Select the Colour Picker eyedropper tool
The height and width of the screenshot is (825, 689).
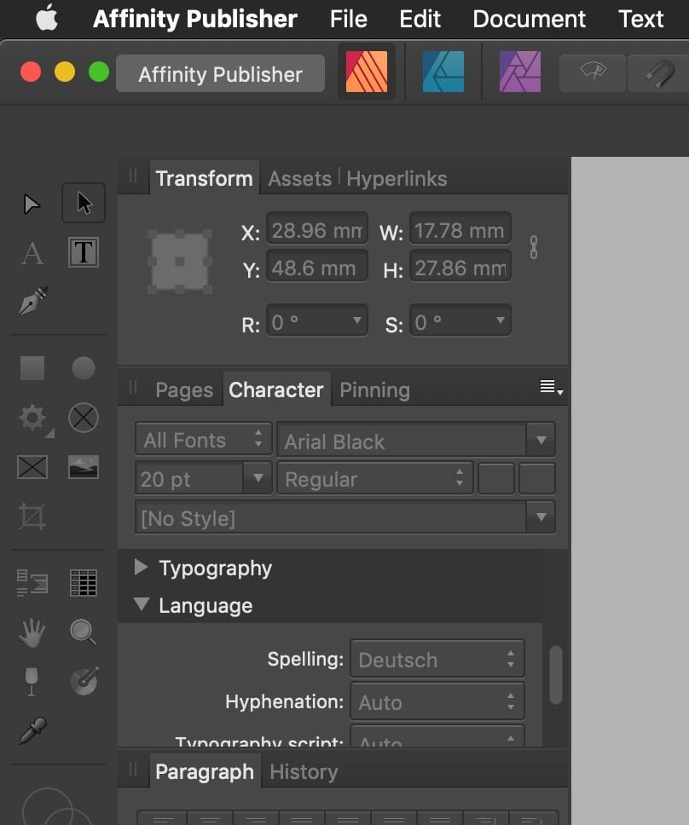point(32,730)
